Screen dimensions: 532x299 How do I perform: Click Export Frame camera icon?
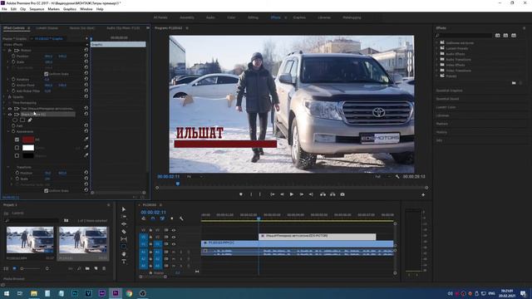point(342,194)
